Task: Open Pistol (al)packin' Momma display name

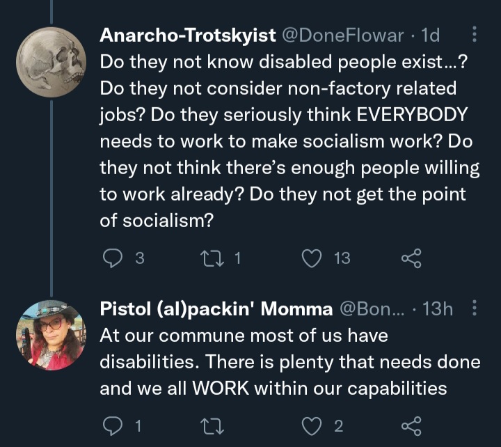Action: [x=216, y=309]
